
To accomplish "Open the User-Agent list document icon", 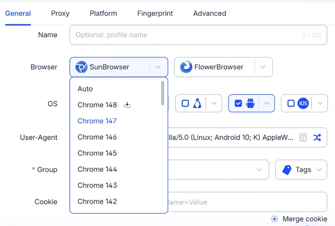I will coord(303,137).
